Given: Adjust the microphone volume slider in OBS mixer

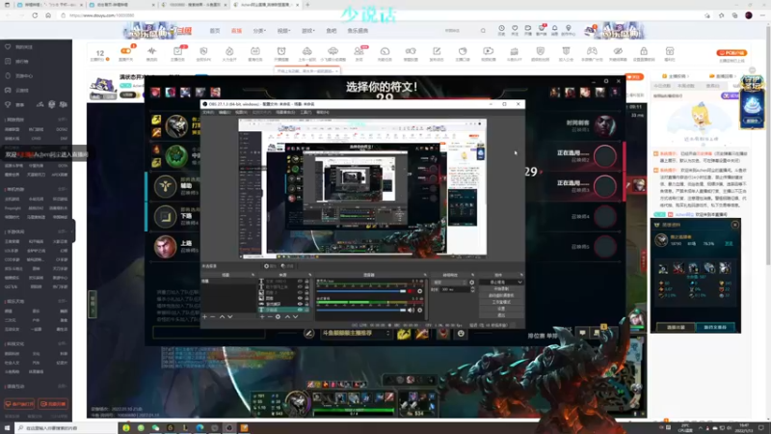Looking at the screenshot, I should click(361, 291).
